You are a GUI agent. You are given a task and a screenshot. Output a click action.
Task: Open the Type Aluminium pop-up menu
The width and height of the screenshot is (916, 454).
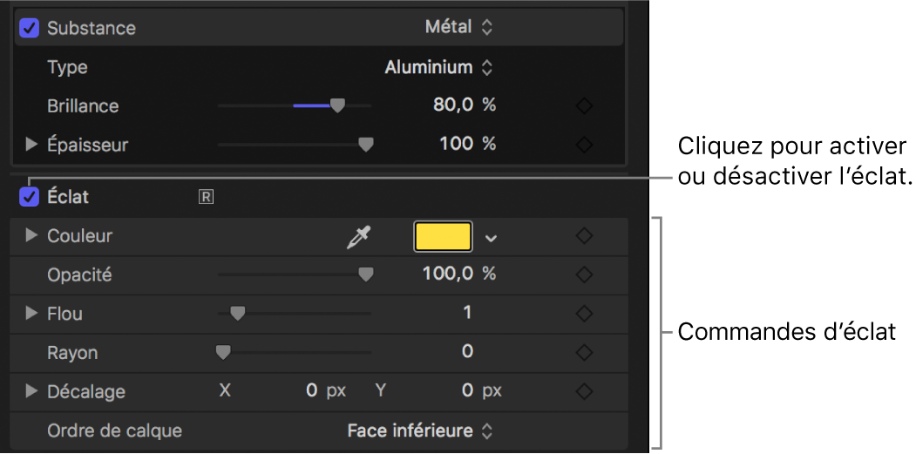[438, 67]
